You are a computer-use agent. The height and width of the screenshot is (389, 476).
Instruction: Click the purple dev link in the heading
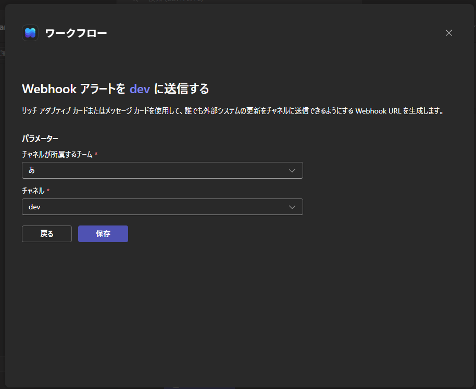click(x=140, y=89)
